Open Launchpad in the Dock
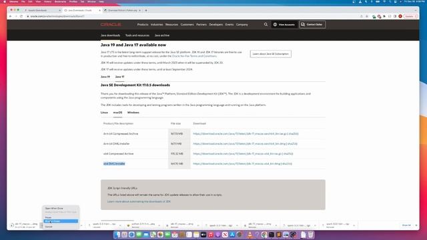The image size is (427, 240). [x=124, y=234]
